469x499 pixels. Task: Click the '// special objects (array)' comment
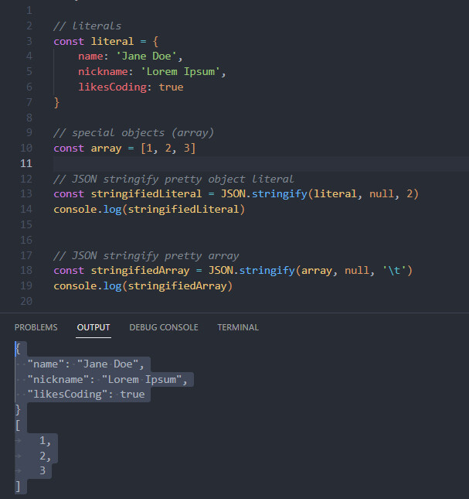(x=134, y=133)
